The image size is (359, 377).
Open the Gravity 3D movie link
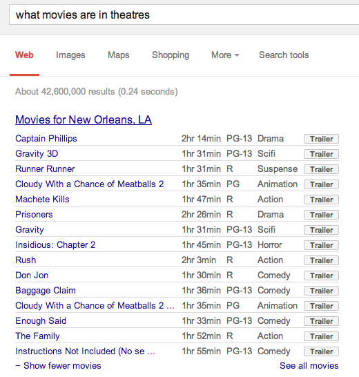coord(37,154)
